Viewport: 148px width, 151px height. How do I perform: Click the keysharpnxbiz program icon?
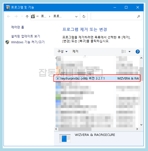click(58, 79)
